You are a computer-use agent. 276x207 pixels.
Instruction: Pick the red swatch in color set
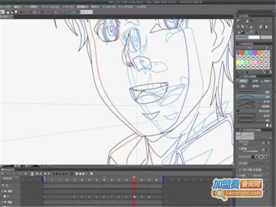(x=242, y=52)
